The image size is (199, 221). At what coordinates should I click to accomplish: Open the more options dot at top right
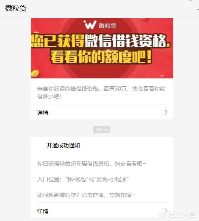coord(198,9)
